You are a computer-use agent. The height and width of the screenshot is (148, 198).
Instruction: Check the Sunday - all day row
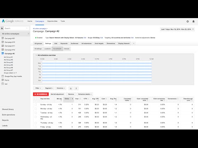click(x=36, y=104)
